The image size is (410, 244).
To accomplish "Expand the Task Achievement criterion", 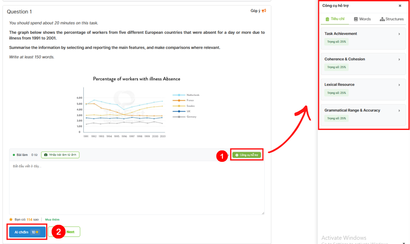I will [399, 34].
